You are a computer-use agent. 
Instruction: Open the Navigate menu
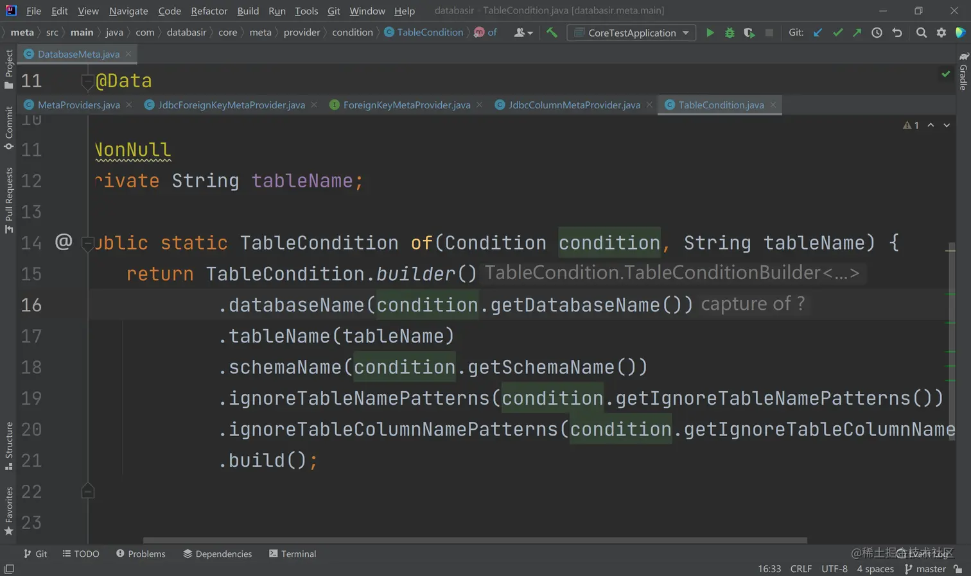tap(128, 11)
